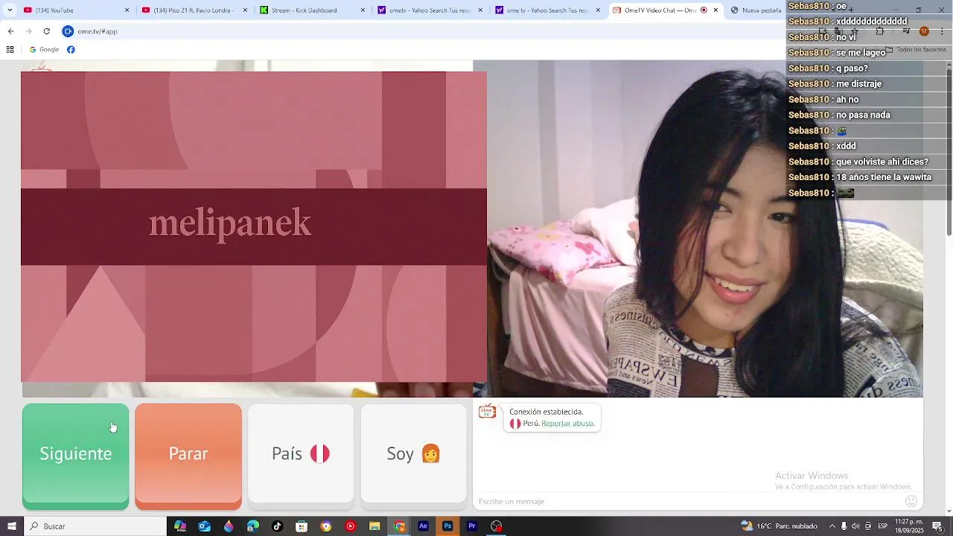The width and height of the screenshot is (953, 536).
Task: Open the ESP language indicator
Action: click(882, 526)
